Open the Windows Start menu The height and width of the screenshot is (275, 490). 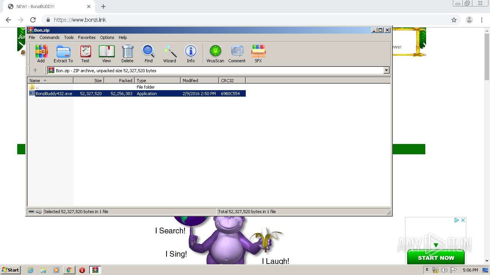[x=10, y=270]
